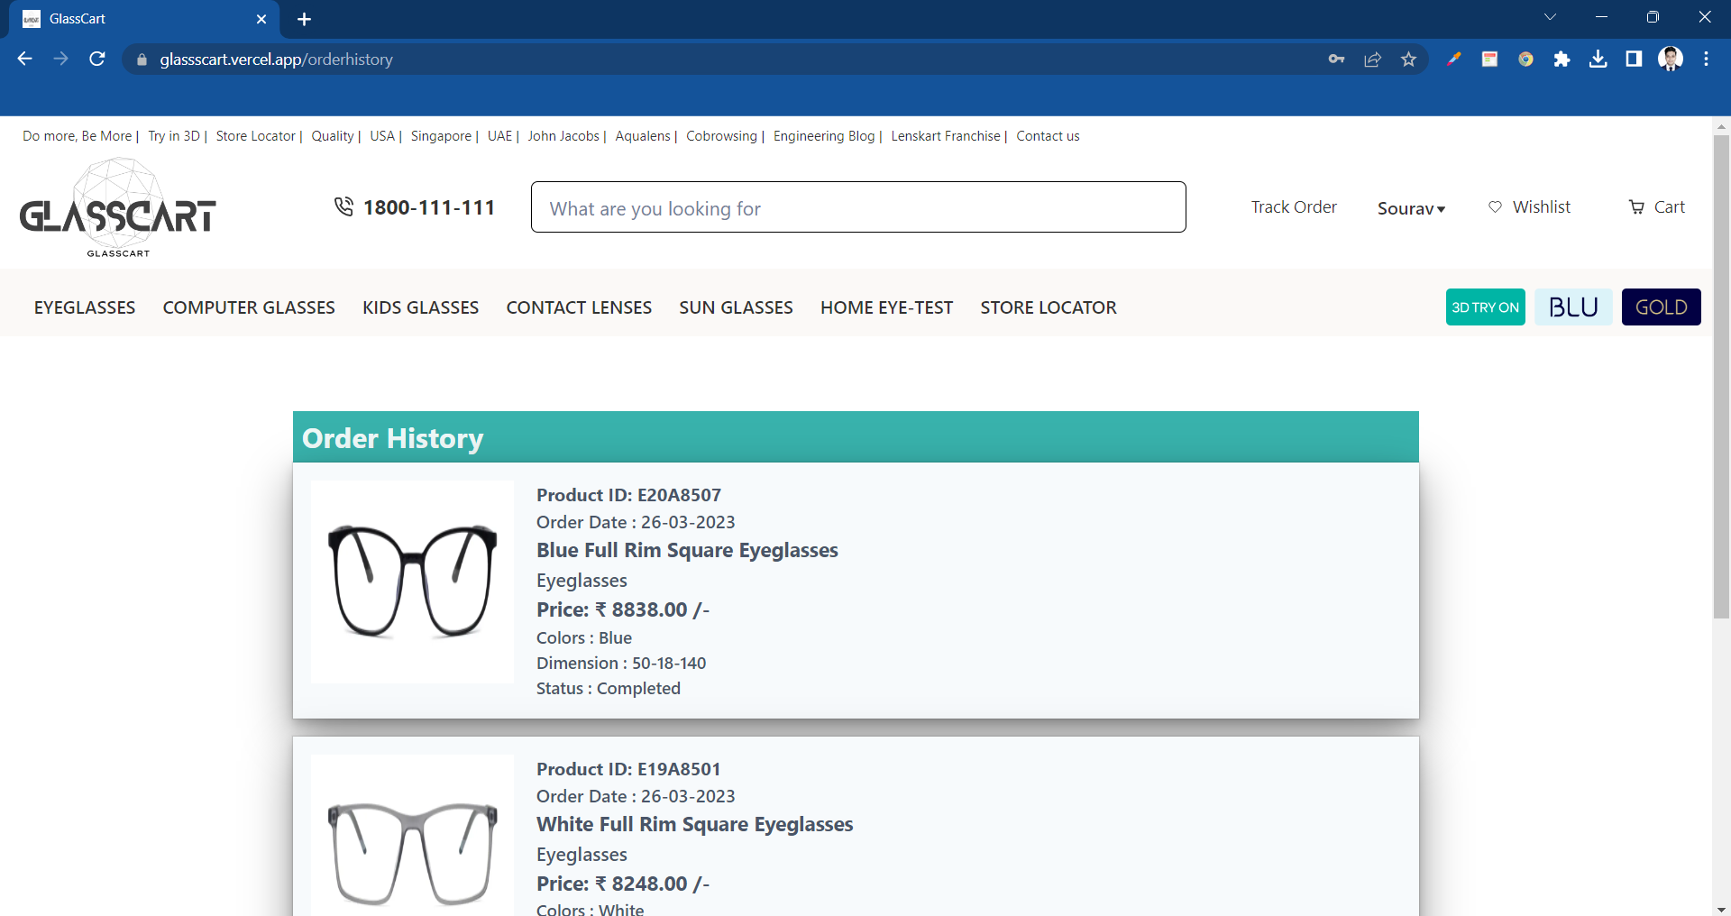This screenshot has width=1731, height=916.
Task: Click the red calendar extension icon
Action: (1489, 60)
